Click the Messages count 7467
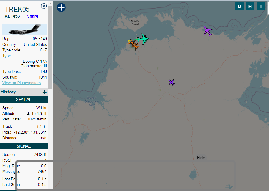269x191 pixels. [x=42, y=171]
